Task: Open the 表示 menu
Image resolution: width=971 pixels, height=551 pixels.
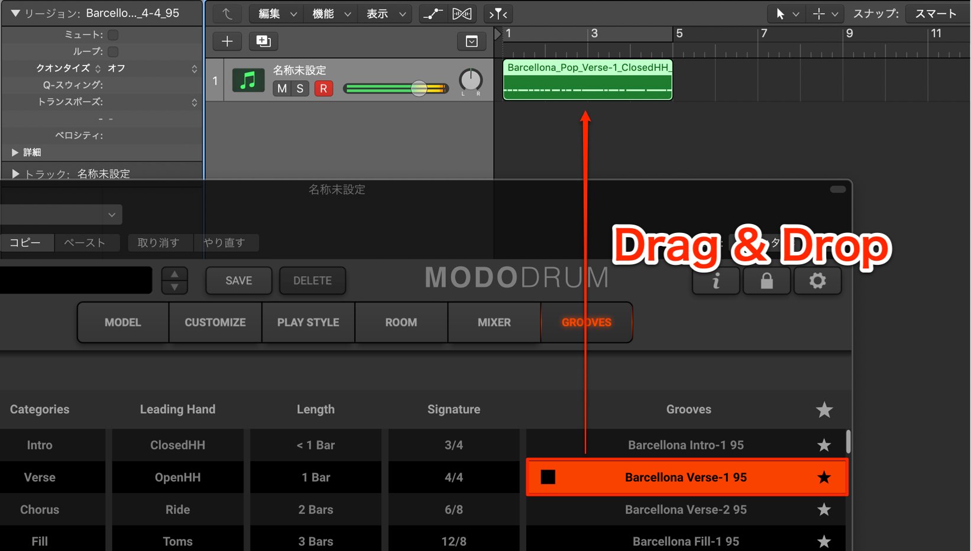Action: 386,14
